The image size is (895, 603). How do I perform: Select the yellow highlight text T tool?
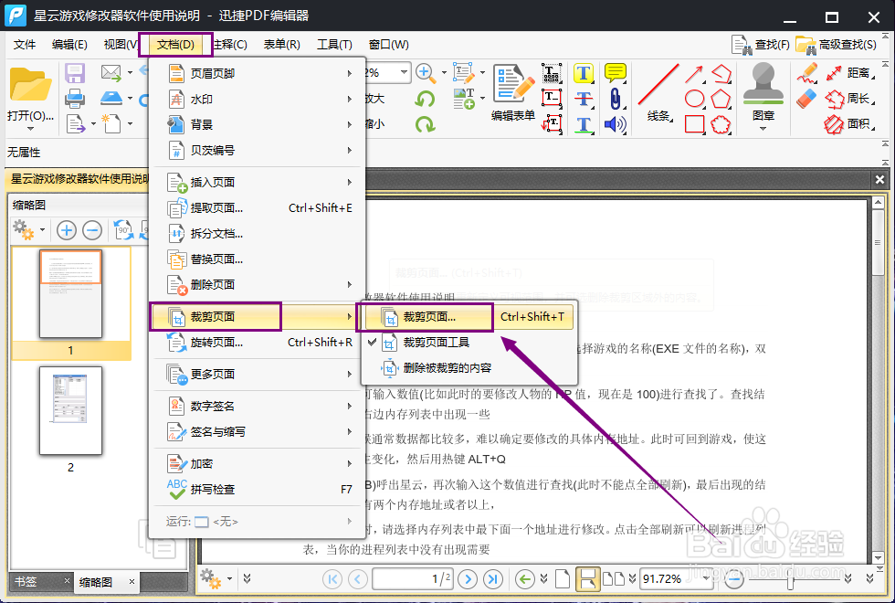584,73
